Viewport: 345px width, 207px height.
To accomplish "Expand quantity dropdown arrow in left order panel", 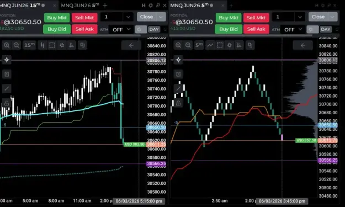I will [x=128, y=17].
